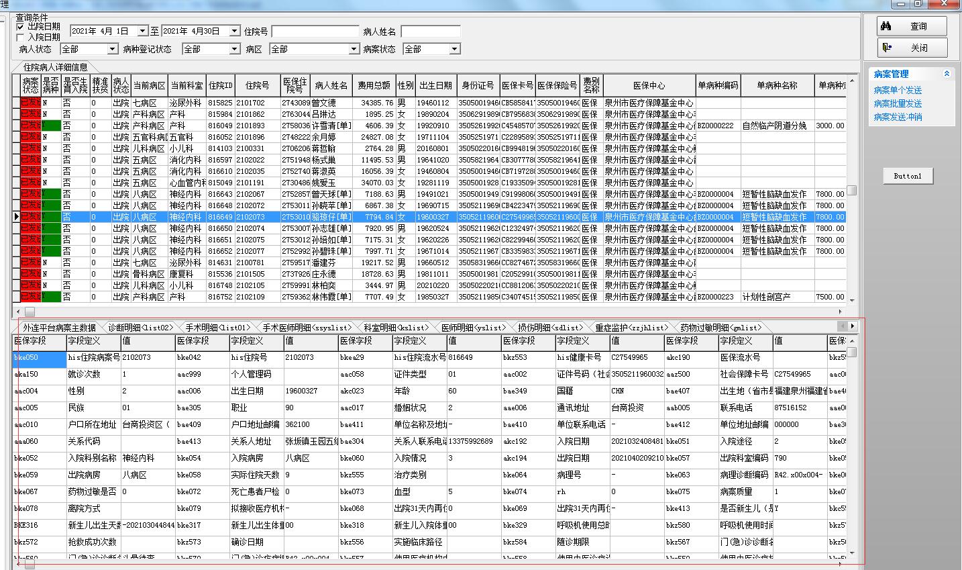The width and height of the screenshot is (962, 570).
Task: Switch to the 诊断明细<list02> tab
Action: (x=140, y=328)
